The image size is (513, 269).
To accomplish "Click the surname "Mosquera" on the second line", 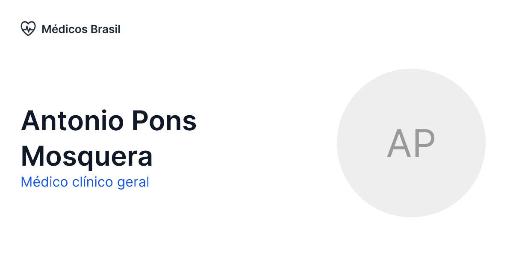I will (x=87, y=156).
